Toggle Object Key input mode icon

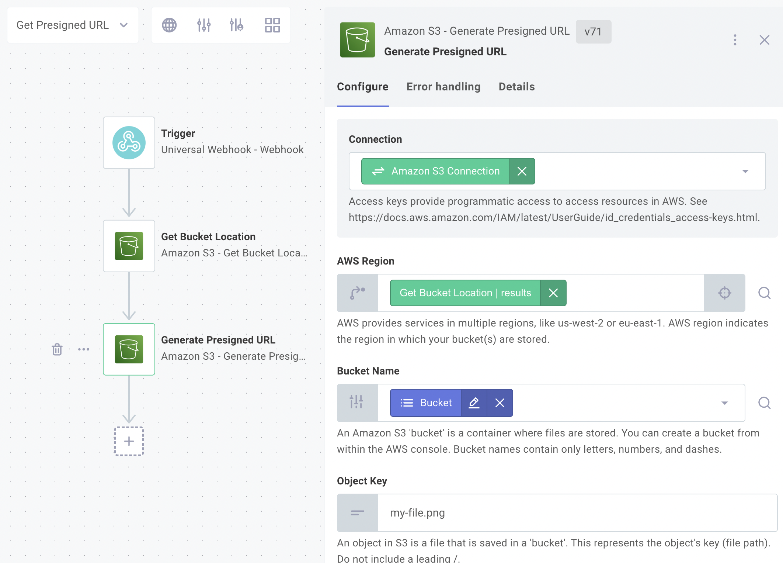358,512
